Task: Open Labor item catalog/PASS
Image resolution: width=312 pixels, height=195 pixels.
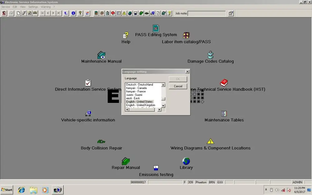Action: click(186, 38)
